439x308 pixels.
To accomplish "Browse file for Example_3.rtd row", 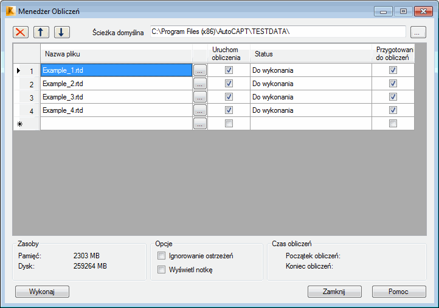I will tap(200, 97).
